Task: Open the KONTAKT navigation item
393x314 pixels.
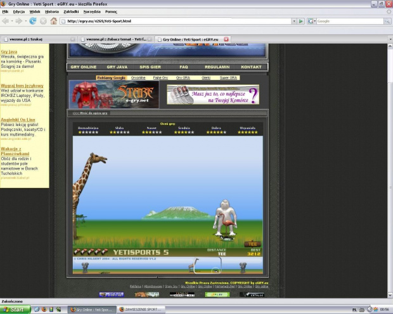Action: tap(251, 67)
